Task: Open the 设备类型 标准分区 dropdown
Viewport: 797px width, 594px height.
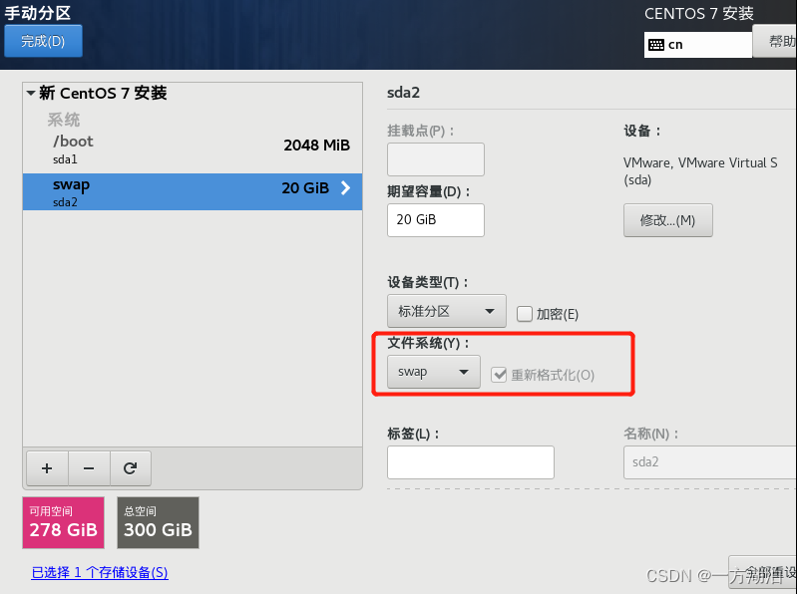Action: point(446,311)
